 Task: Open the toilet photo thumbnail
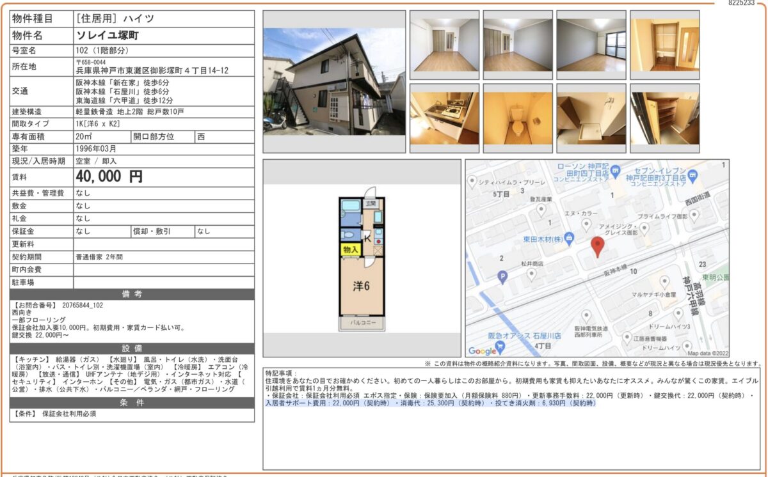(x=518, y=118)
